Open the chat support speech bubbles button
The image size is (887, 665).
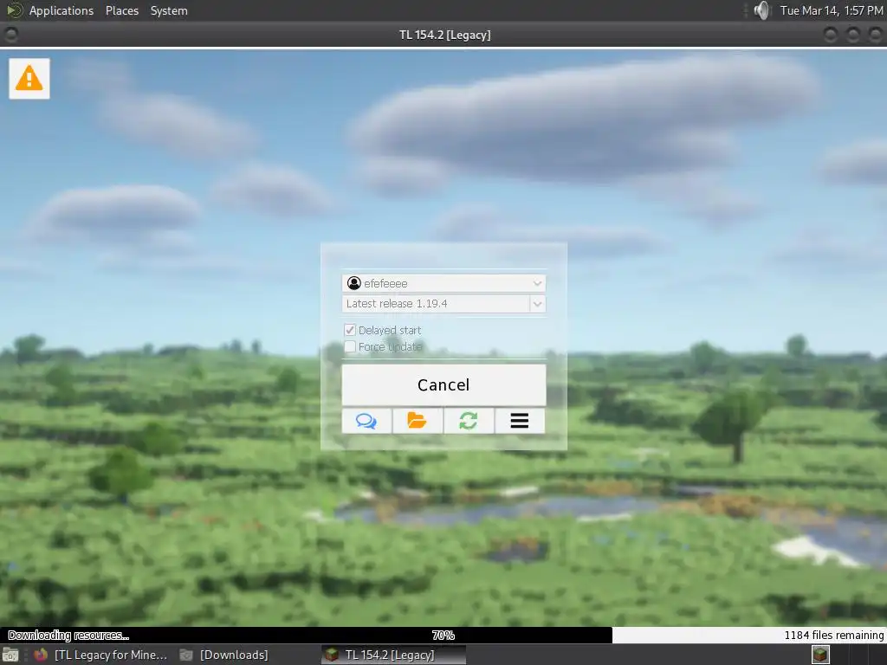pyautogui.click(x=366, y=421)
